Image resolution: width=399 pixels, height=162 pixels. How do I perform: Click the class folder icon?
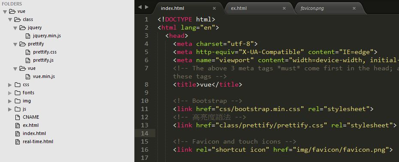coord(18,19)
